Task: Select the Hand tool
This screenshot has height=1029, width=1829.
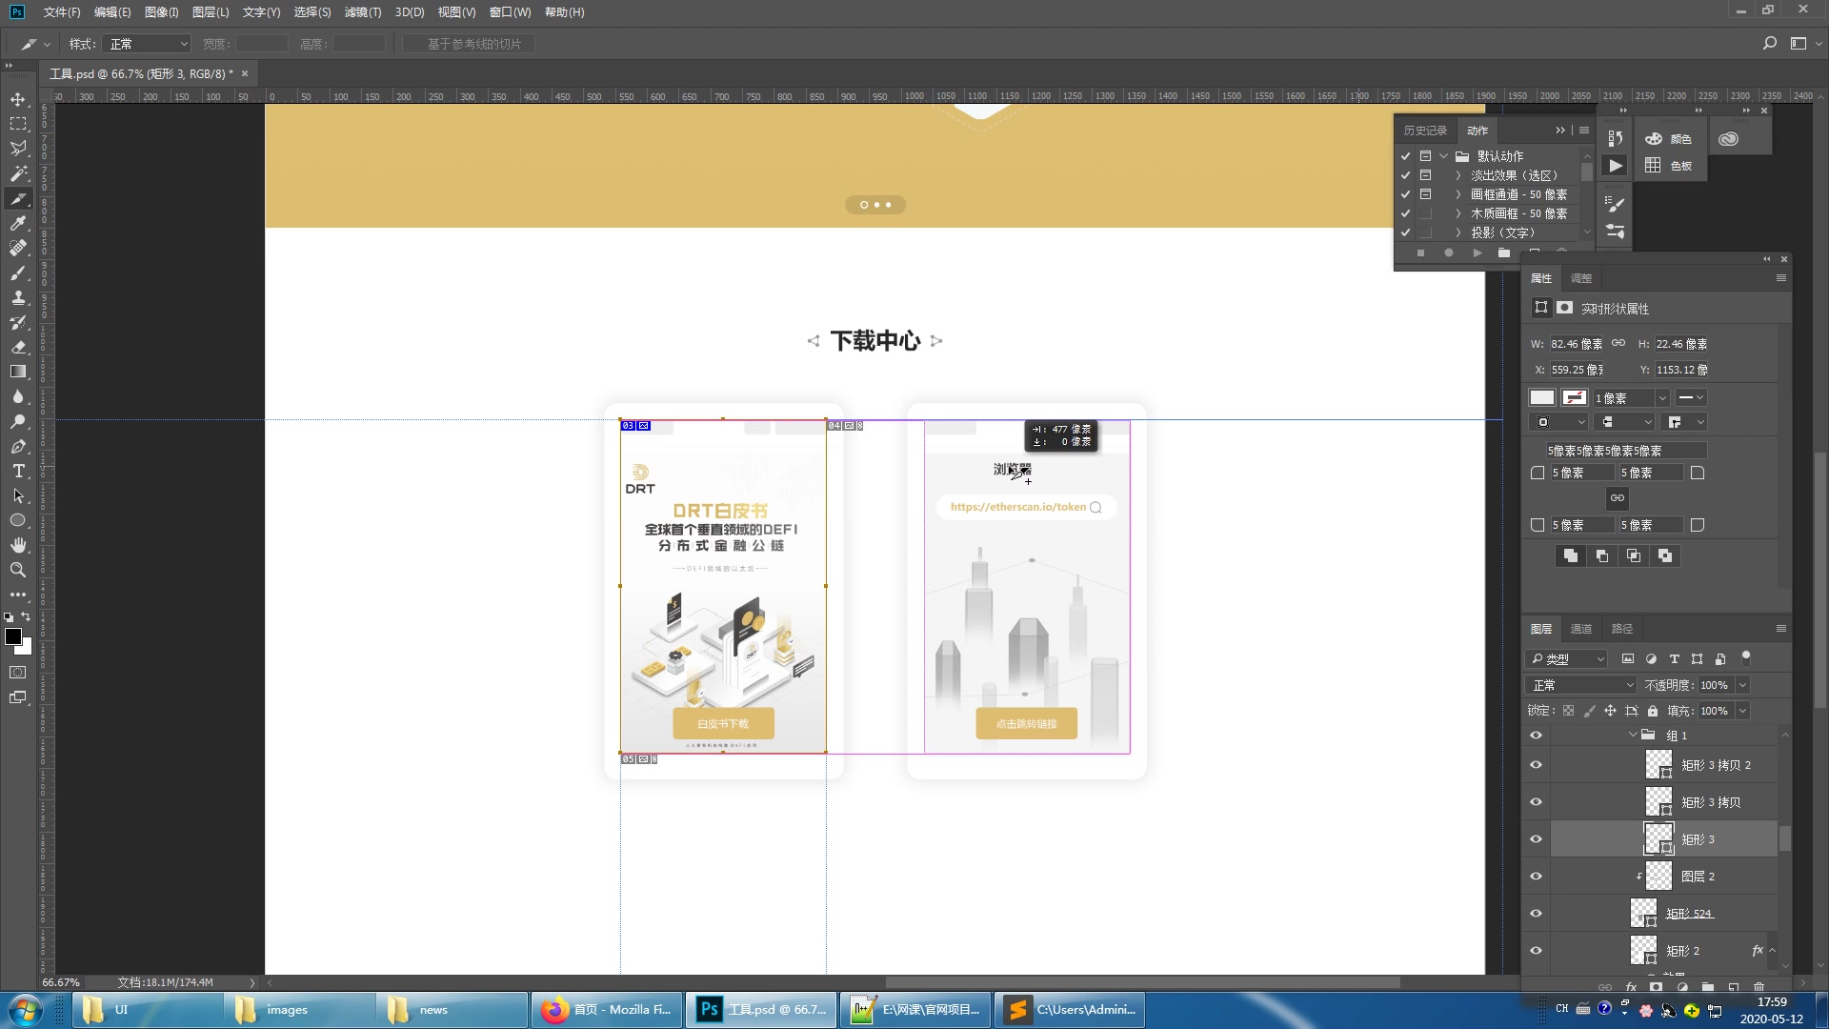Action: click(18, 545)
